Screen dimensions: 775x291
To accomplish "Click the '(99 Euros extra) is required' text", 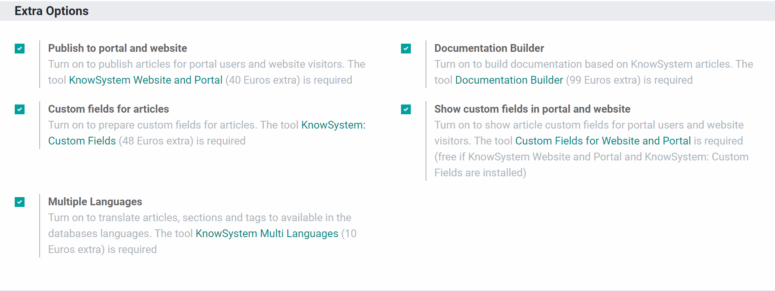I will tap(629, 80).
